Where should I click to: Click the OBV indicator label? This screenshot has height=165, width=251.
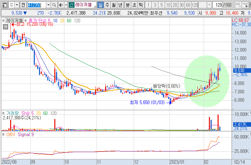click(x=10, y=134)
